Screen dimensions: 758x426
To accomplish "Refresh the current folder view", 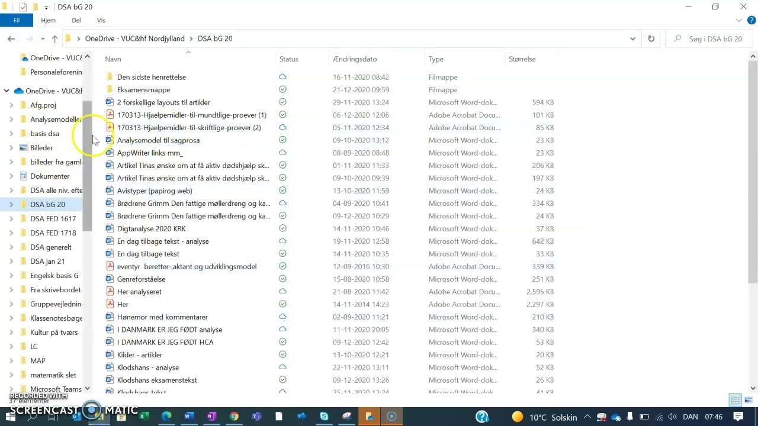I will [651, 38].
